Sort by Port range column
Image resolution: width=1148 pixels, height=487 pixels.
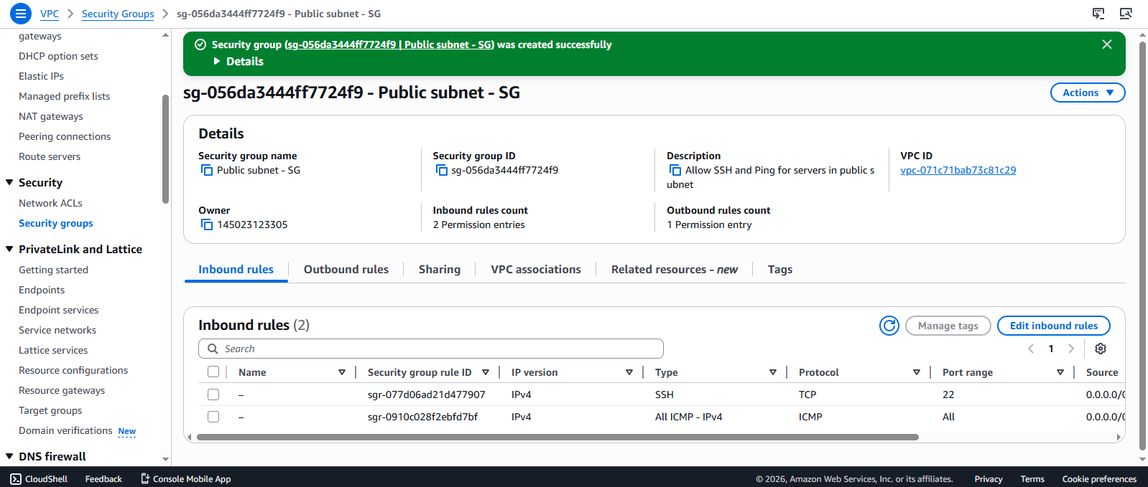[1060, 372]
